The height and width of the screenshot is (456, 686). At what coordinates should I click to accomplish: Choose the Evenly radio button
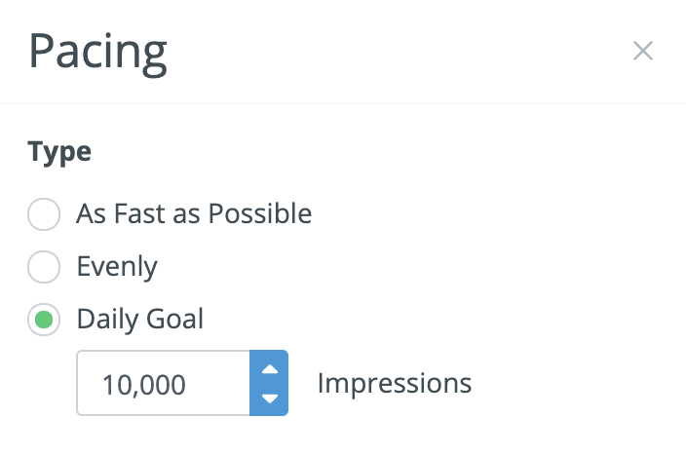(x=44, y=266)
